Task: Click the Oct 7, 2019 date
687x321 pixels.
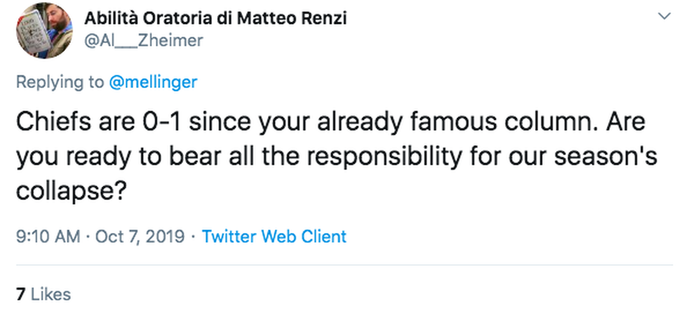Action: click(140, 236)
